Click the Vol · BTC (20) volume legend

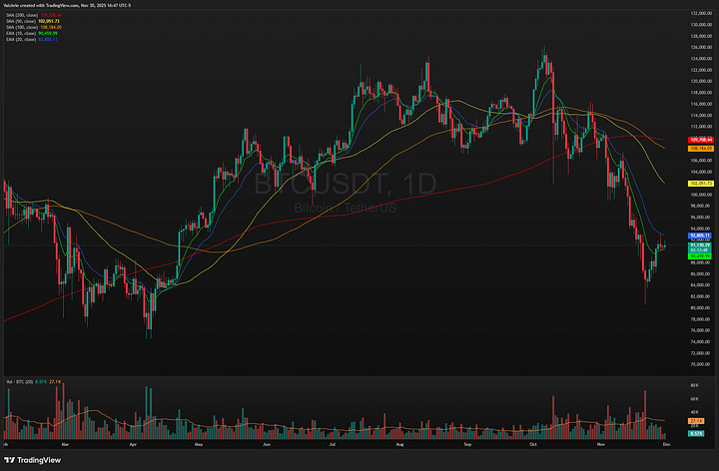[x=33, y=381]
